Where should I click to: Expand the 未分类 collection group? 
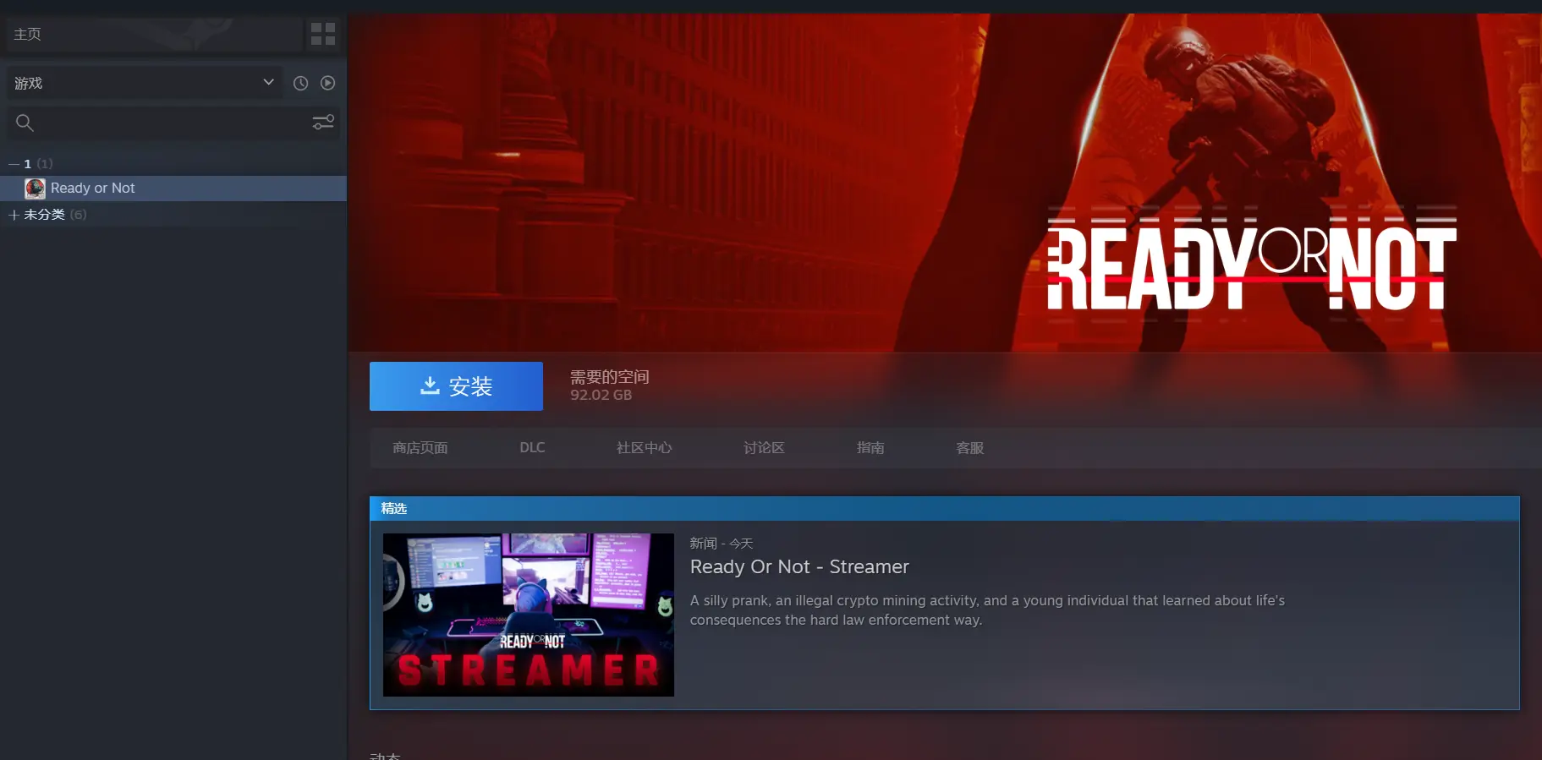(14, 215)
